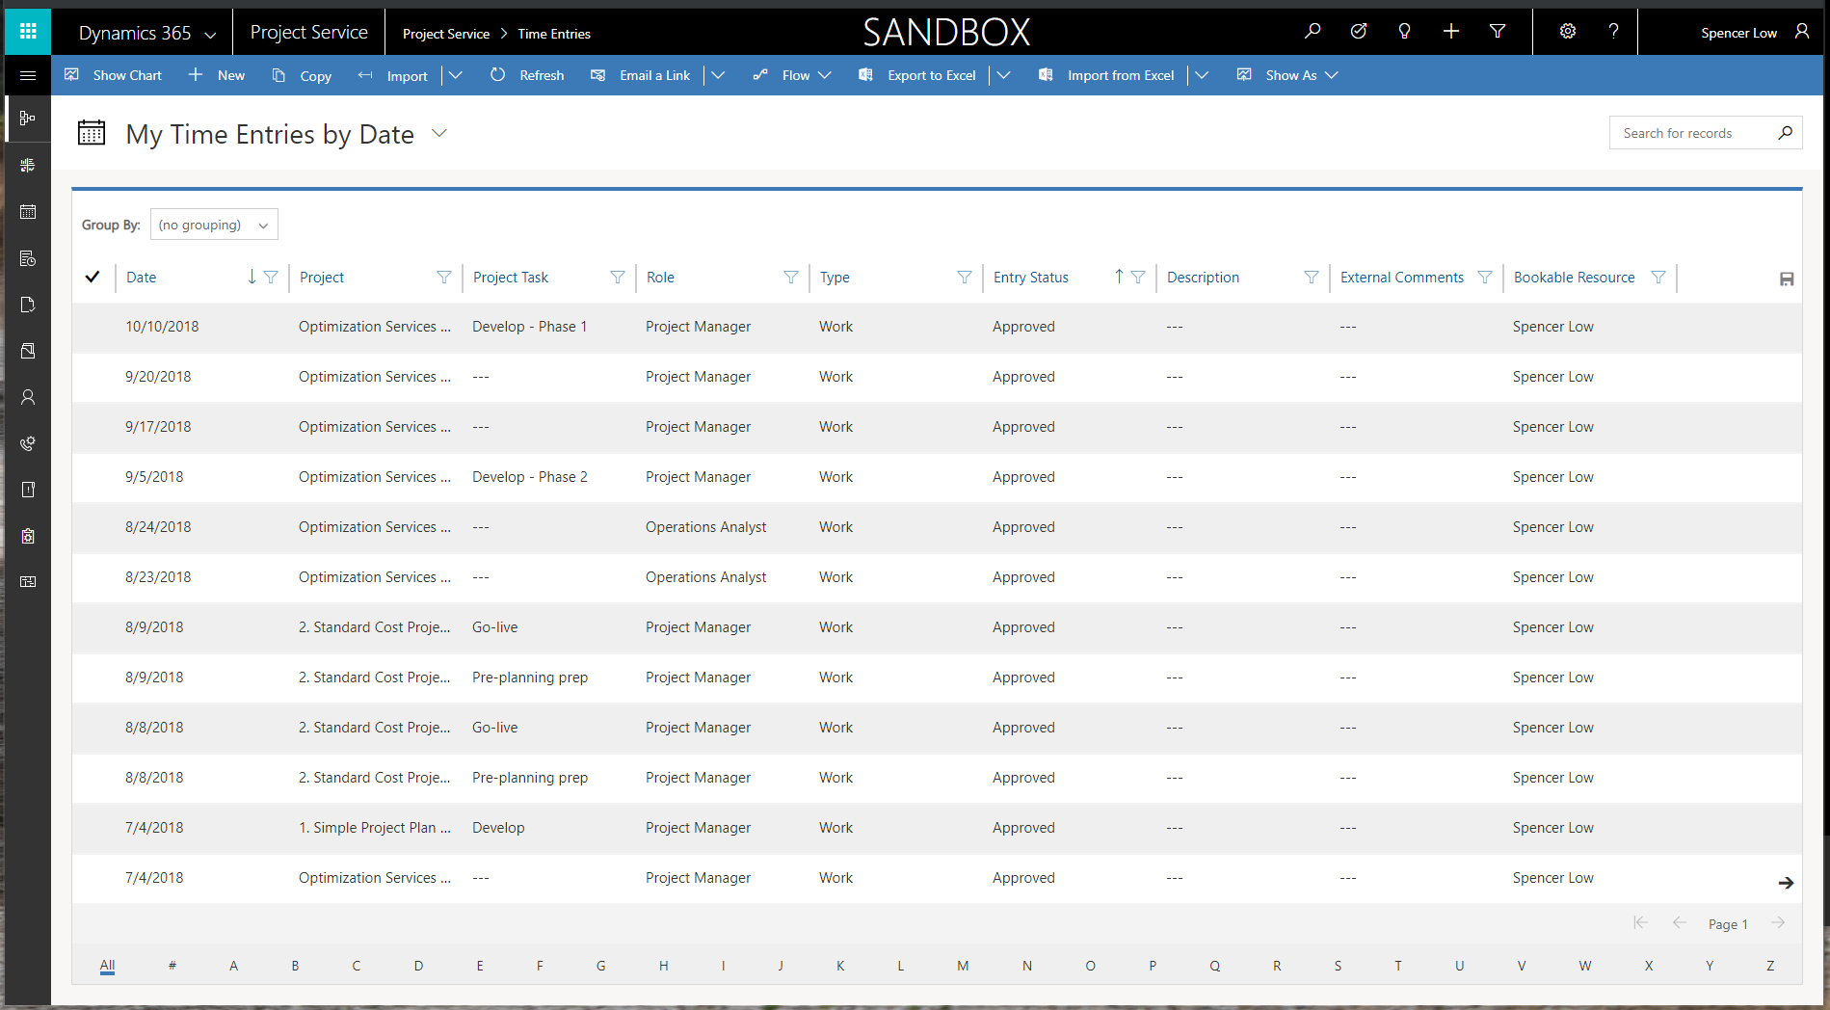Open the app launcher waffle icon
The image size is (1830, 1010).
tap(28, 32)
